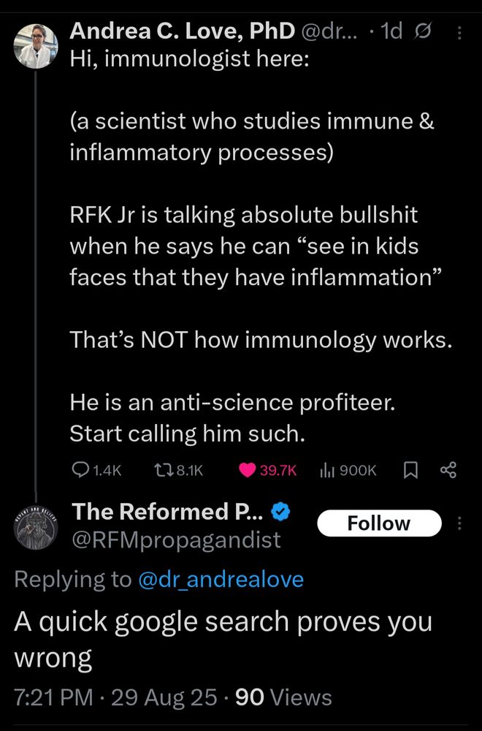Open @RFMpropagandist handle
482x731 pixels.
176,540
